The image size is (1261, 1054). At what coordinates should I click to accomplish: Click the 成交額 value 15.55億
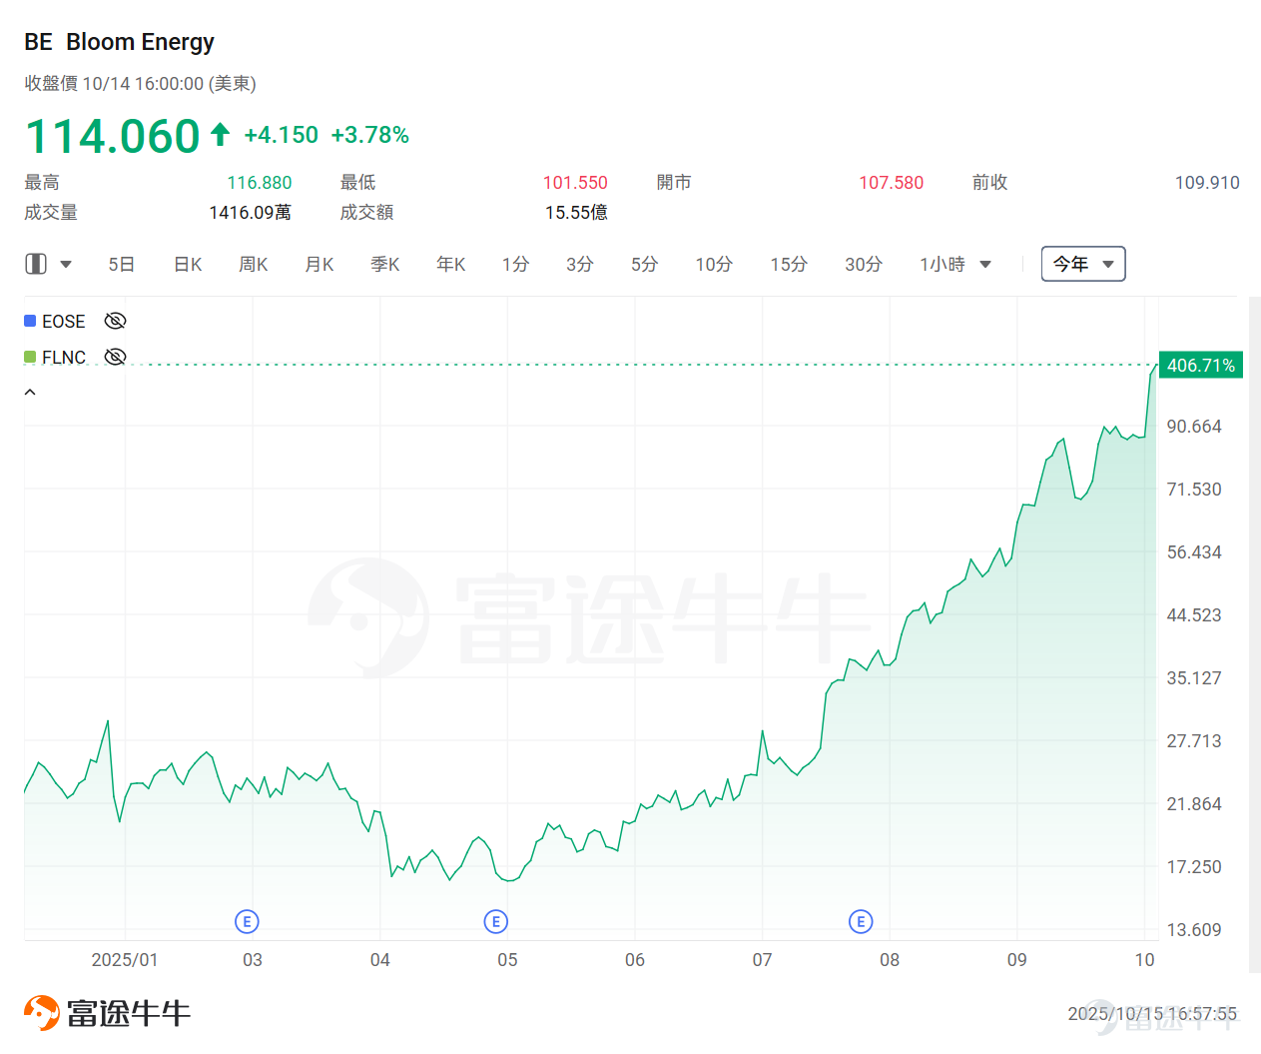(x=576, y=212)
